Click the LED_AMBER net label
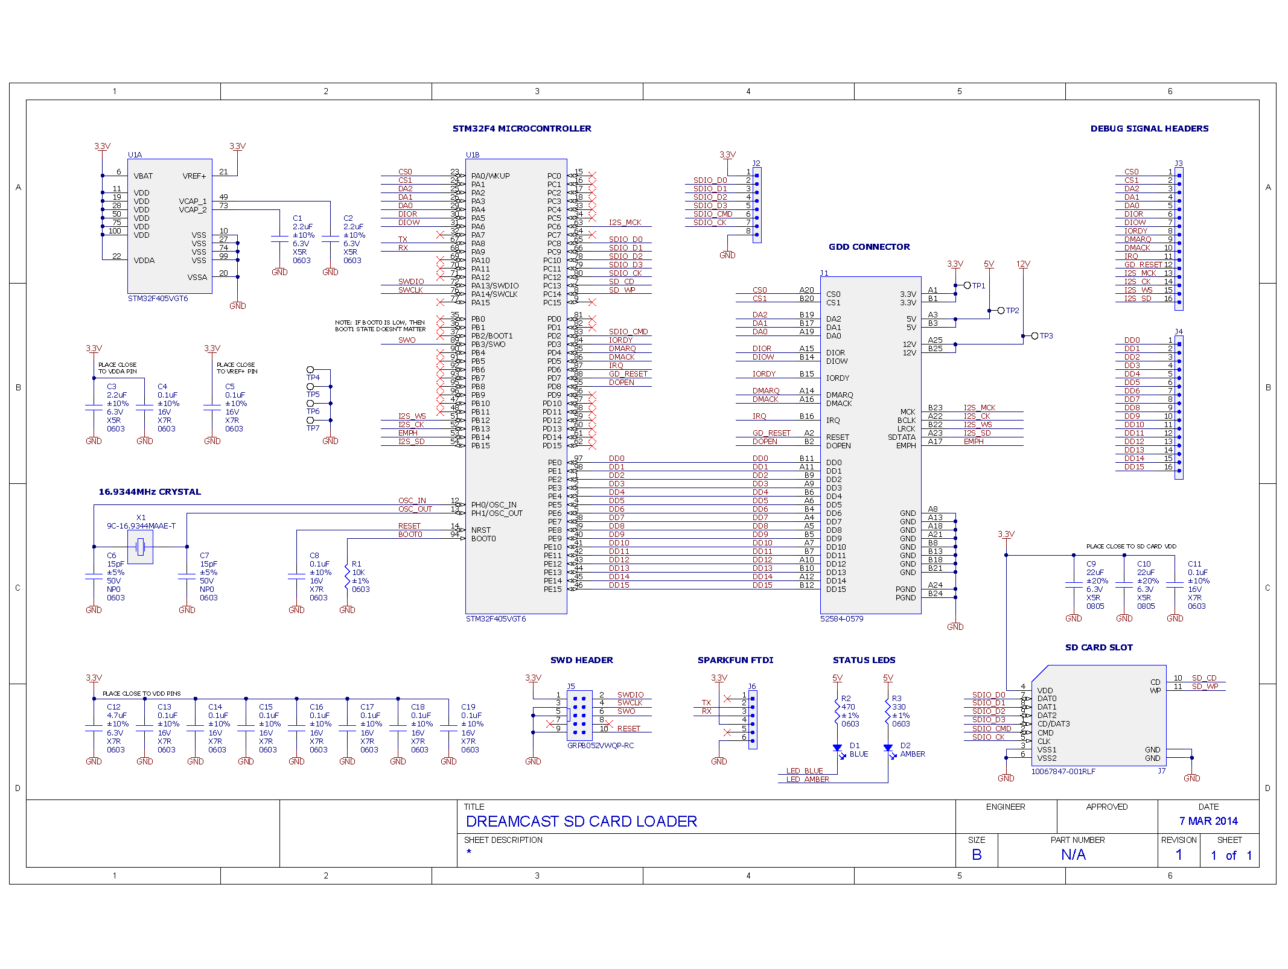Viewport: 1288px width, 969px height. [808, 780]
